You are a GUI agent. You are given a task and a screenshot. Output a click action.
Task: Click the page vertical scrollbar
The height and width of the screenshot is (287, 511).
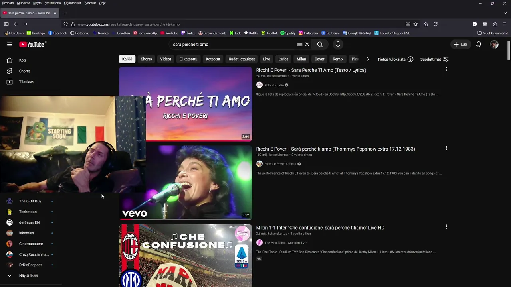coord(509,50)
